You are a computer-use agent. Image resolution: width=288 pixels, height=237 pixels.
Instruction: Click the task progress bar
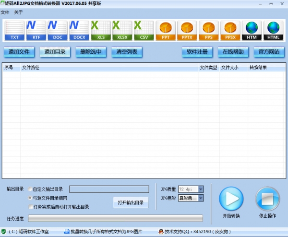tap(115, 218)
